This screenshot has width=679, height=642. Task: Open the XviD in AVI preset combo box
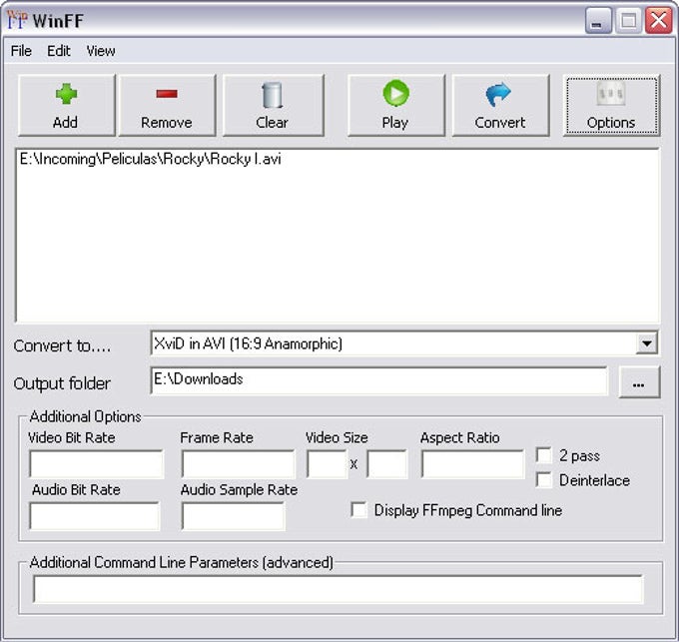click(x=404, y=343)
